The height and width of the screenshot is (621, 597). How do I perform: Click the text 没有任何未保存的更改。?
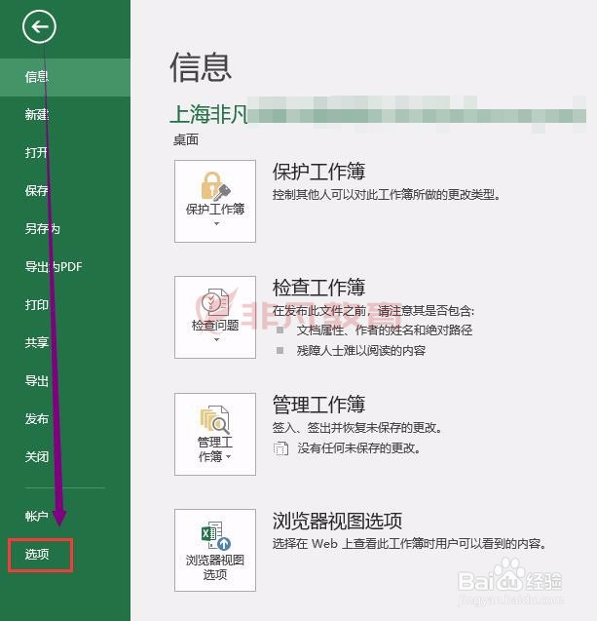[358, 448]
